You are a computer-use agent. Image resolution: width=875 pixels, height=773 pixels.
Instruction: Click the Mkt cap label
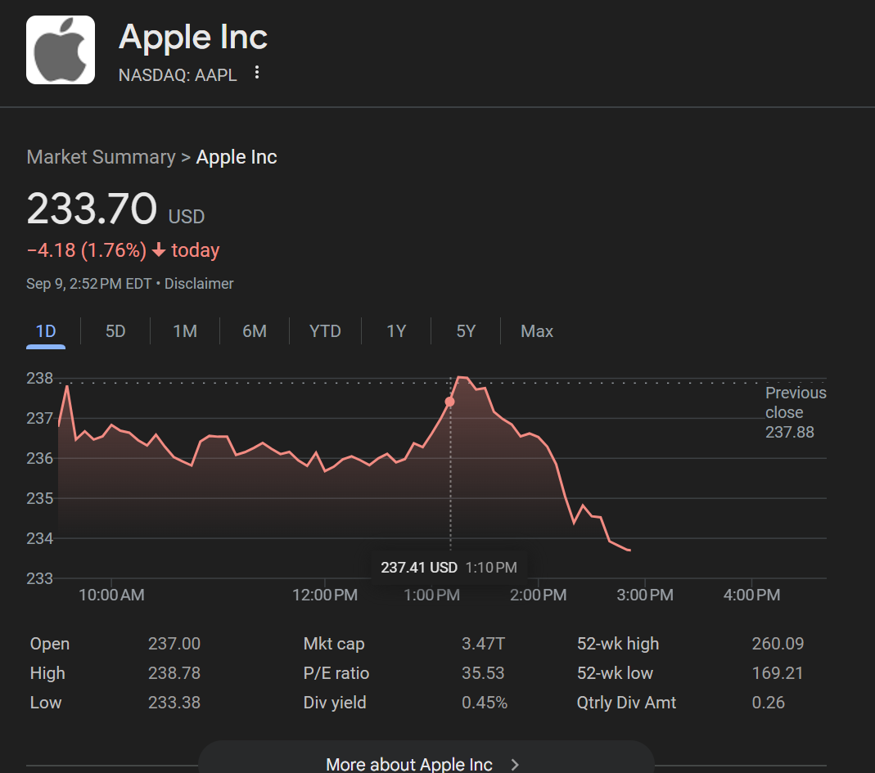click(x=334, y=644)
